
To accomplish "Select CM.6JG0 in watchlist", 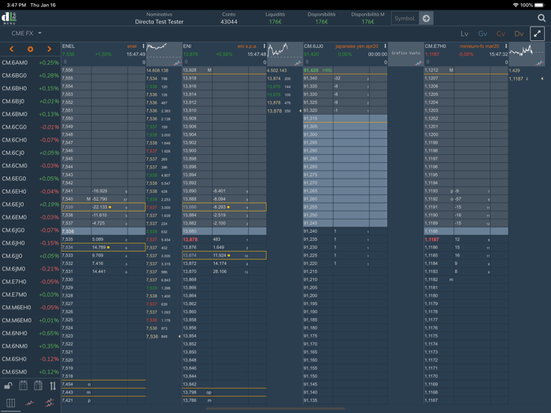I will (x=30, y=230).
